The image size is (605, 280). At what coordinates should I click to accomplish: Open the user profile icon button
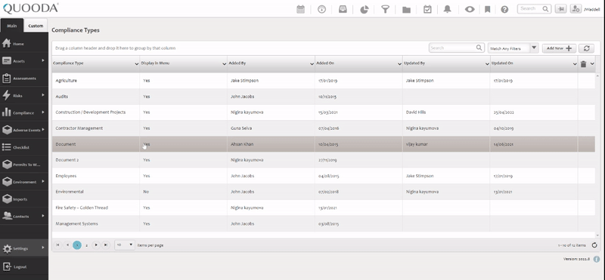tap(576, 9)
